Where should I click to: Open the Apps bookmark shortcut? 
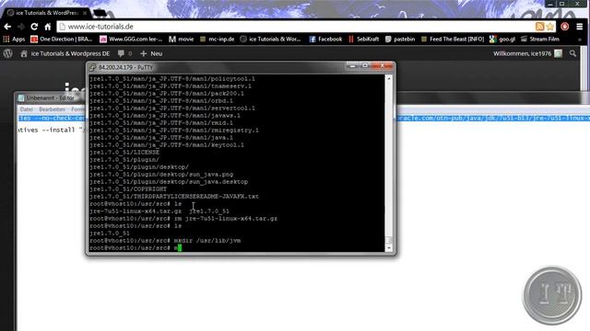click(14, 39)
